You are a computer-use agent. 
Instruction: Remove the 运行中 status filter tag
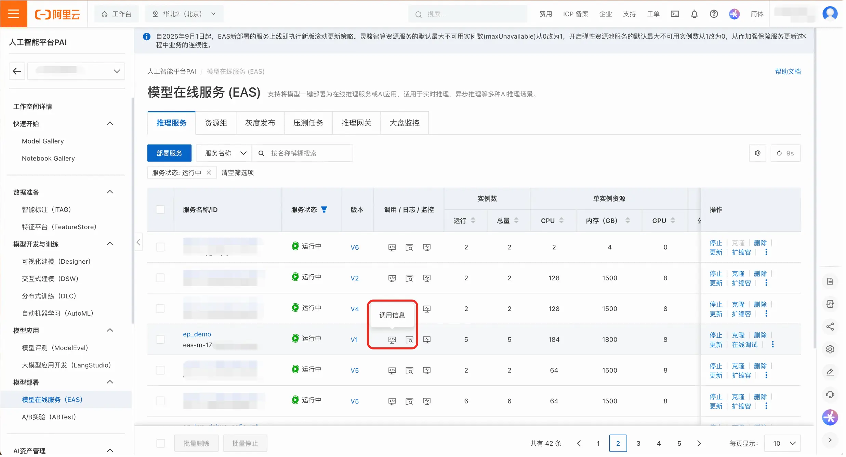click(210, 173)
